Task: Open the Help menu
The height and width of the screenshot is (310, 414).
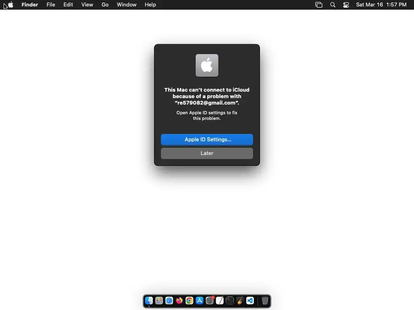Action: point(150,5)
